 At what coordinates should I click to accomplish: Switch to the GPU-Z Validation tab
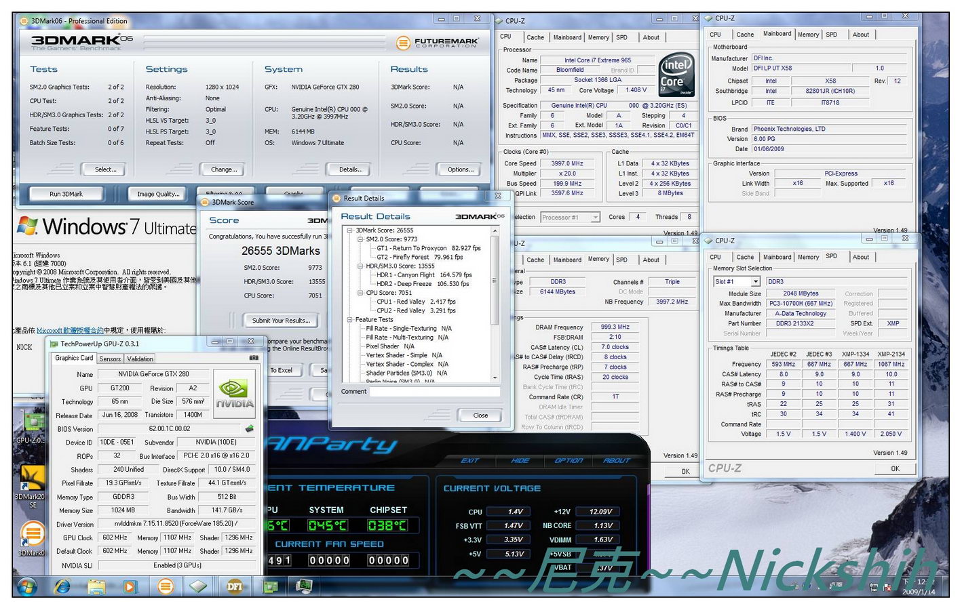pyautogui.click(x=140, y=359)
